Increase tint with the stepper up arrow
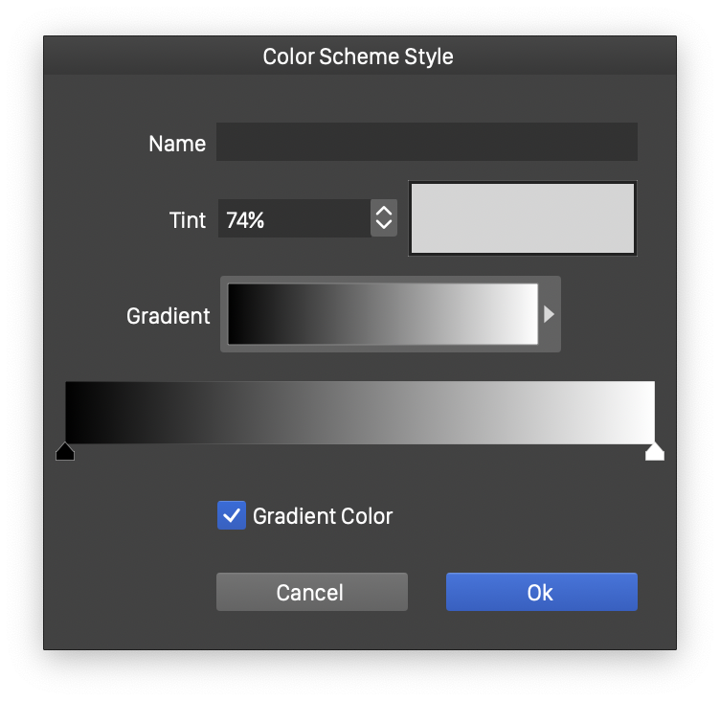 (x=384, y=212)
